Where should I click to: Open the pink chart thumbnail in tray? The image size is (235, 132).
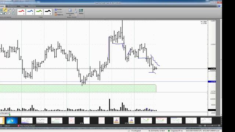(x=72, y=121)
